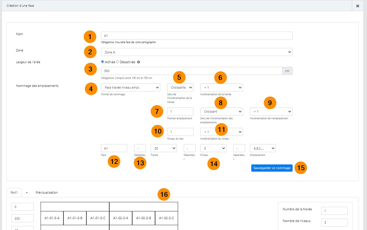Expand the Incrémentation du niveau dropdown
Image resolution: width=367 pixels, height=230 pixels.
[x=221, y=132]
